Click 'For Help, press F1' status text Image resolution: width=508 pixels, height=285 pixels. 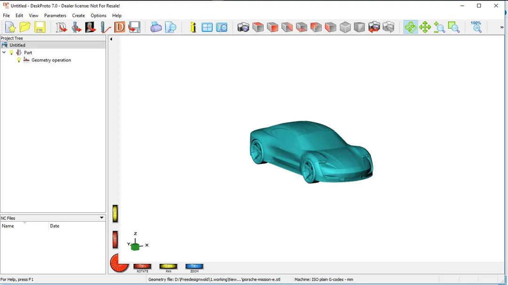point(17,279)
